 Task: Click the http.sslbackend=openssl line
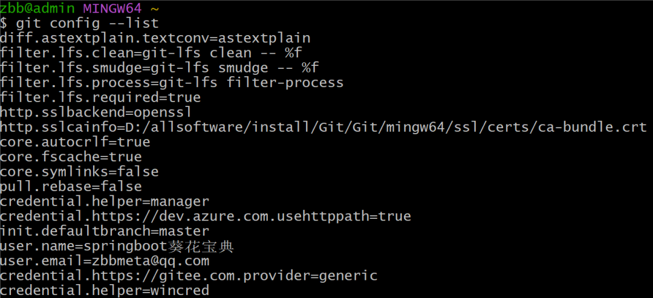(96, 112)
